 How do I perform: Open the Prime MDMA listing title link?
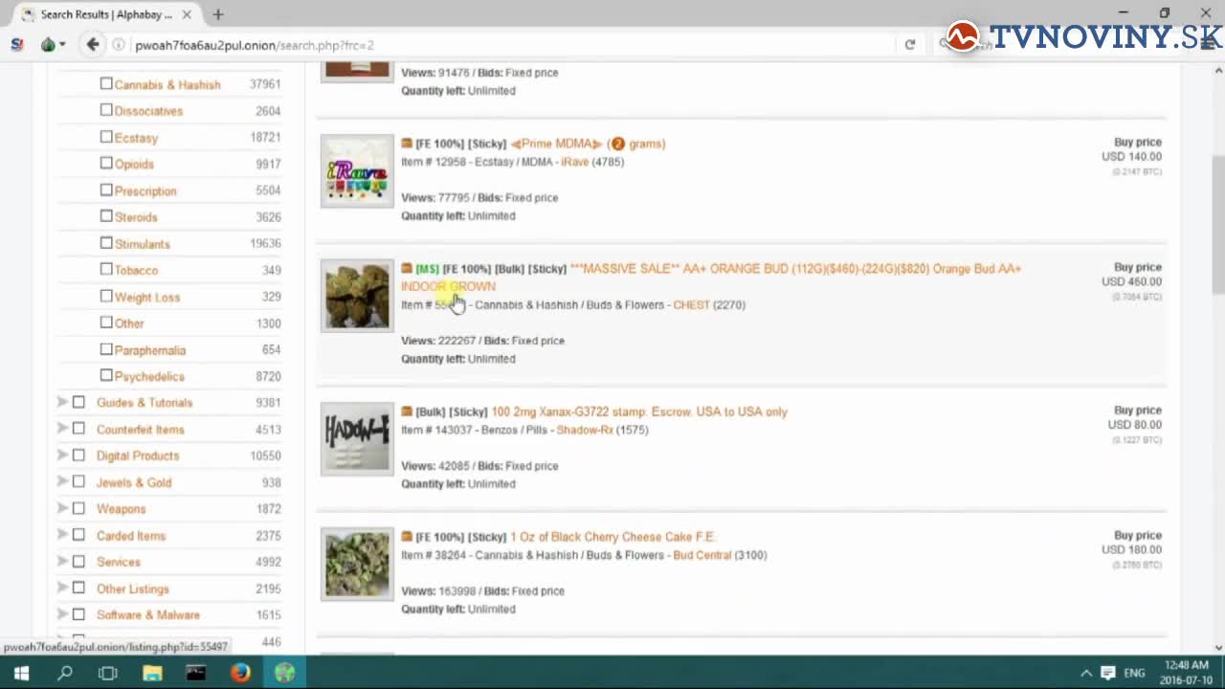pos(588,144)
